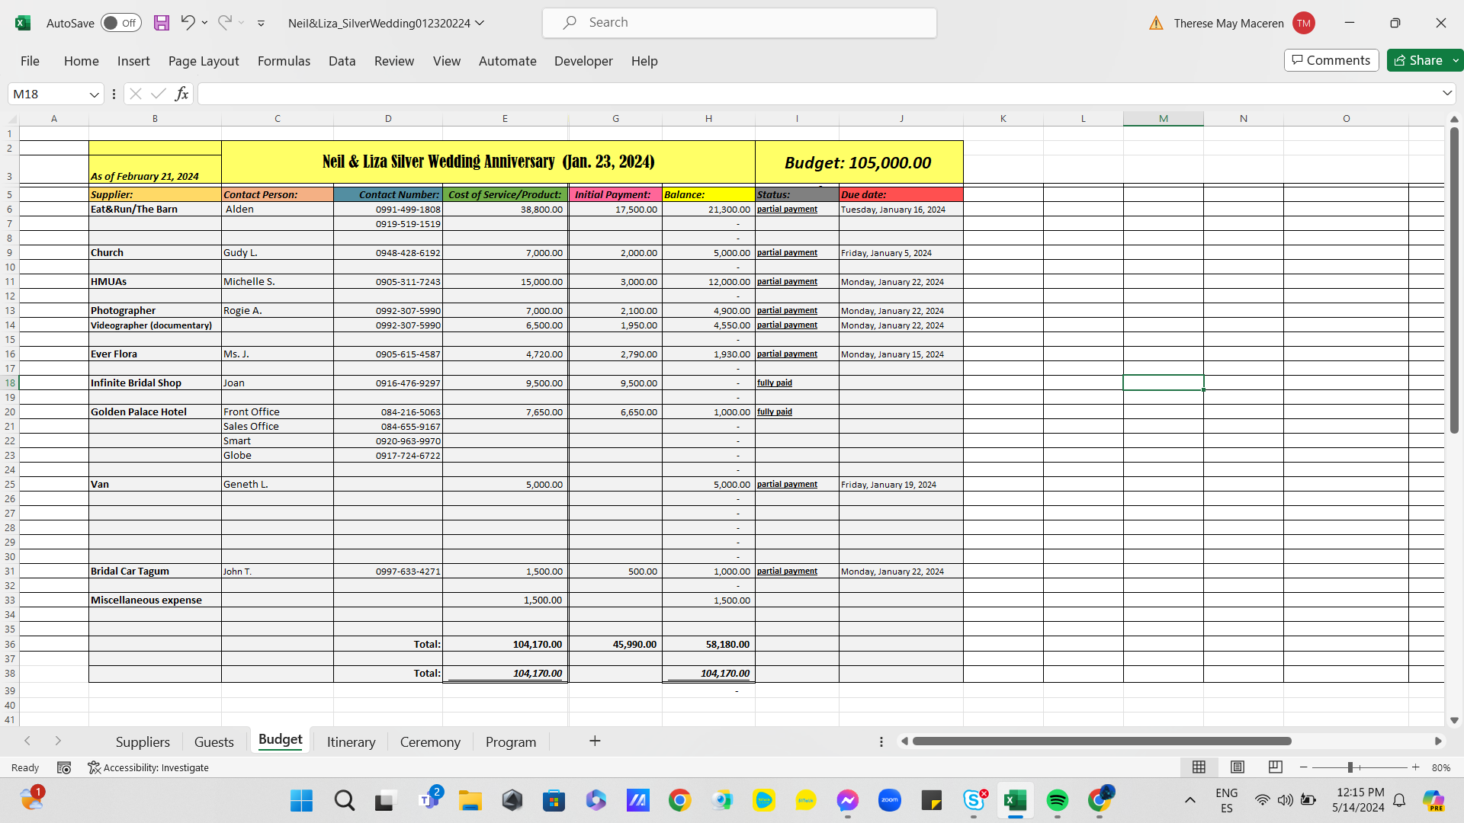Expand the formula bar chevron
The width and height of the screenshot is (1464, 823).
(1446, 93)
